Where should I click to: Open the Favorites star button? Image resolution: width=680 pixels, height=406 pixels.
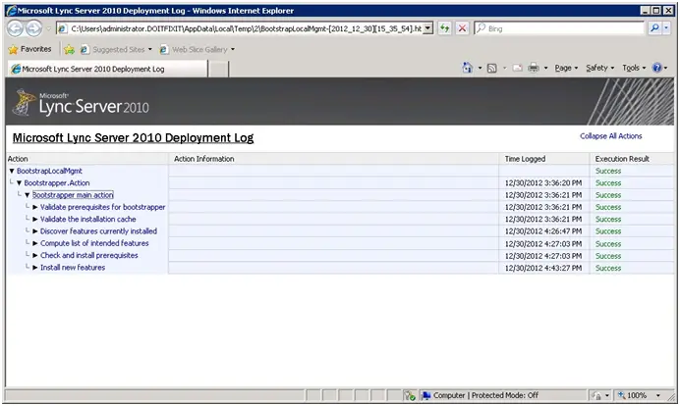tap(29, 49)
